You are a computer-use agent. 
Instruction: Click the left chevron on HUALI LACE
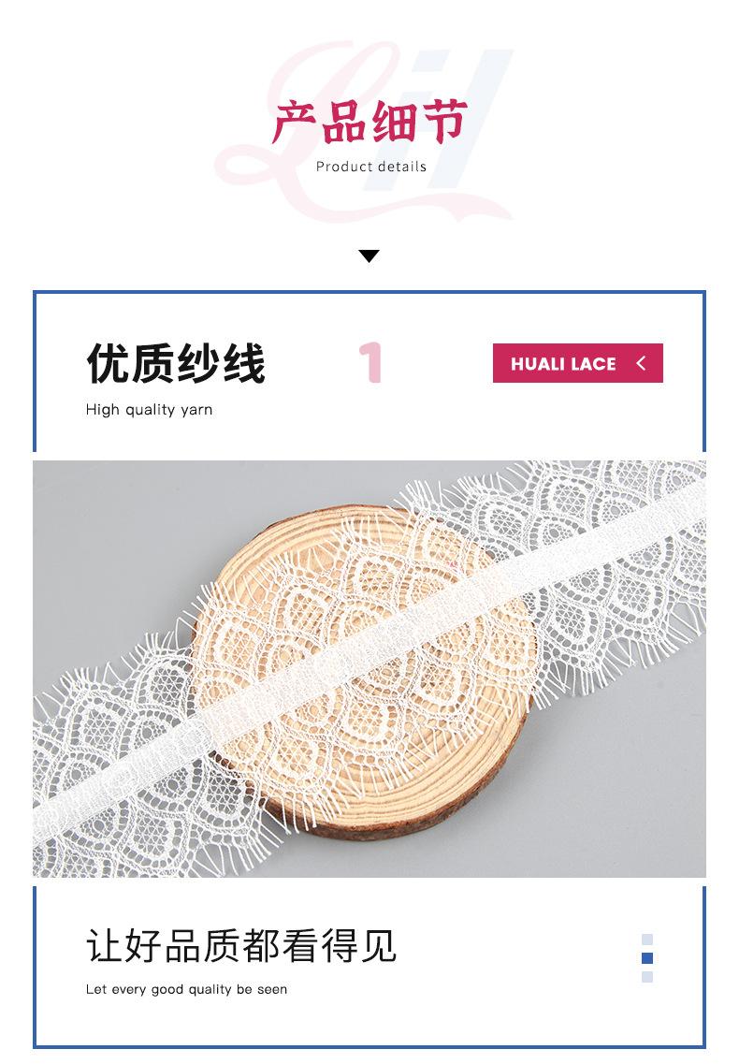click(x=642, y=363)
